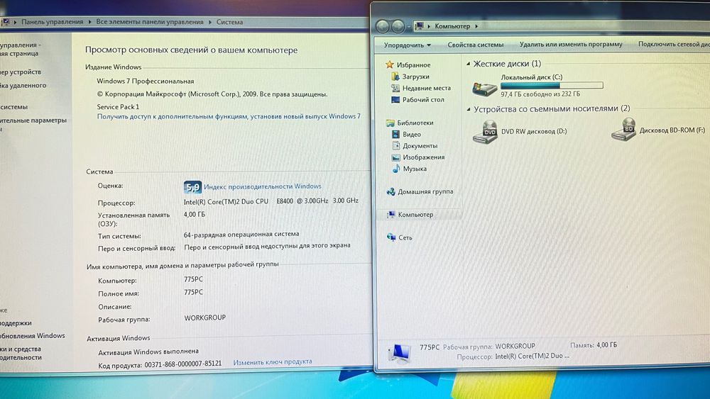Click WORKGROUP value in System window
Viewport: 710px width, 399px height.
[204, 317]
